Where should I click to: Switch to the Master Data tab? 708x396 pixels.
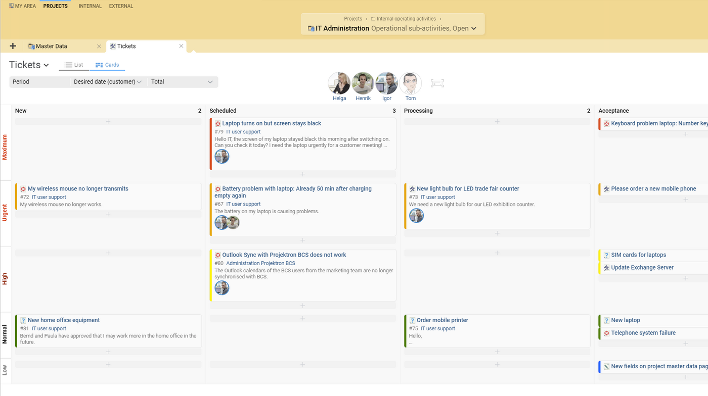click(51, 46)
